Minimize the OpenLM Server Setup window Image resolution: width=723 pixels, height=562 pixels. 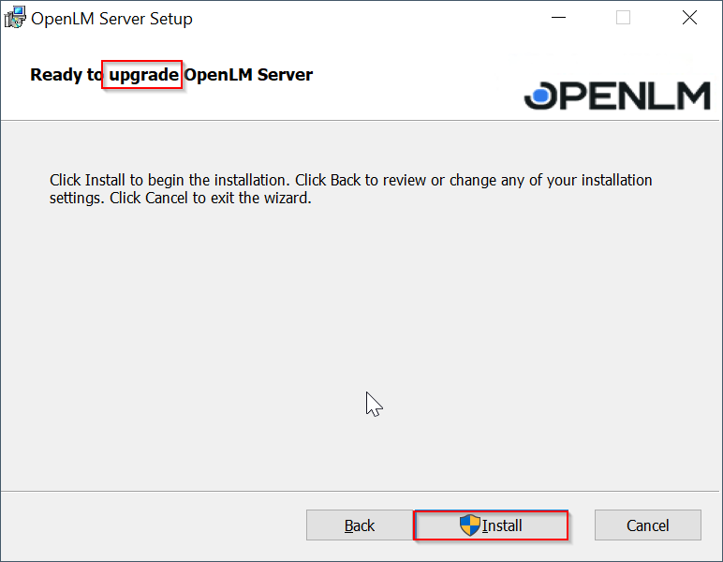tap(558, 19)
